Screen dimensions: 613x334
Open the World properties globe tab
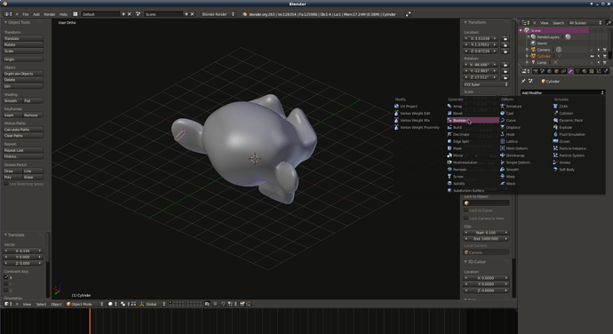[x=549, y=72]
